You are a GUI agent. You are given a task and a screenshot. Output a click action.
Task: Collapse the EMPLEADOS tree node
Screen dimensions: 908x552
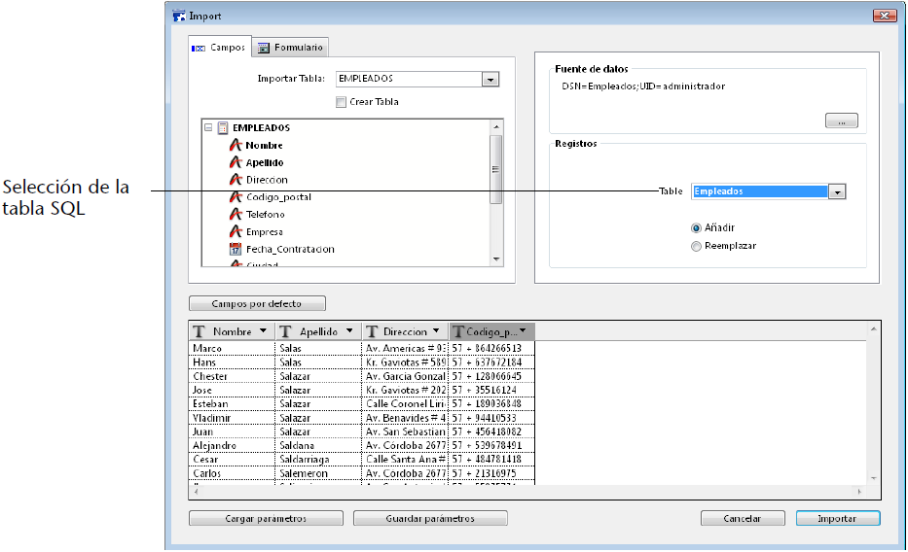click(x=208, y=127)
